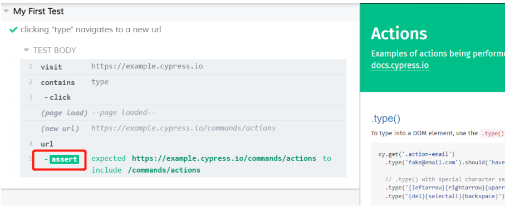Click the green passed checkmark icon
The width and height of the screenshot is (505, 206).
click(x=13, y=30)
